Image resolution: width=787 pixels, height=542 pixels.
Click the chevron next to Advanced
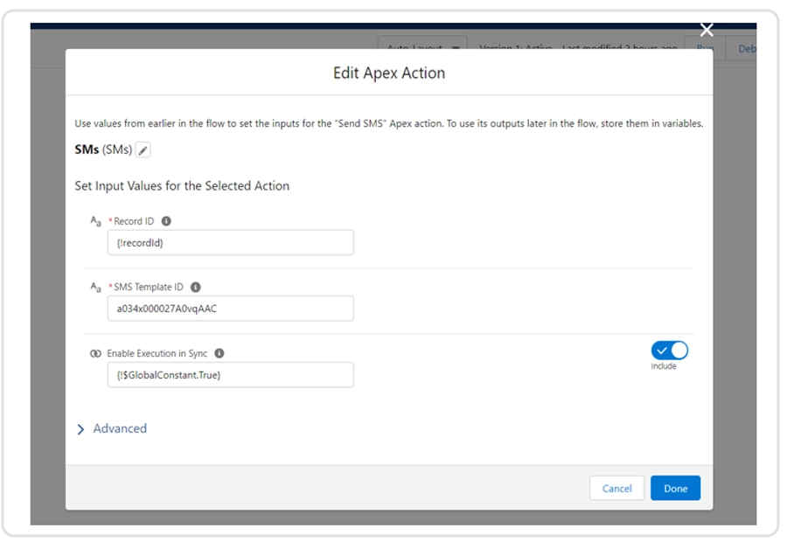pyautogui.click(x=81, y=429)
